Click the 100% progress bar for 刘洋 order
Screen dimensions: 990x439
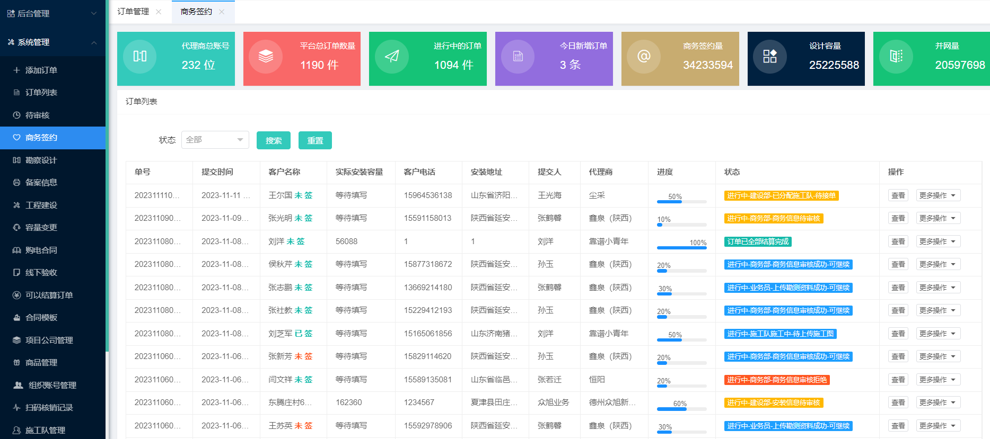point(682,247)
